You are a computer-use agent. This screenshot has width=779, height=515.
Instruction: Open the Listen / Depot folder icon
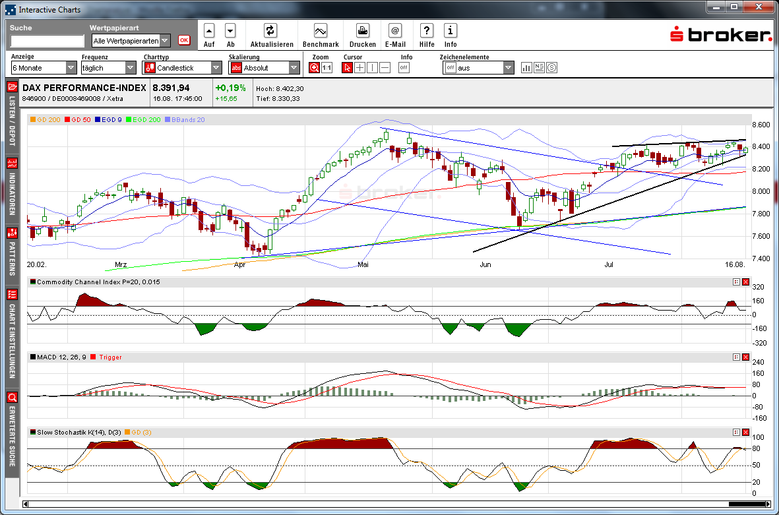click(13, 87)
